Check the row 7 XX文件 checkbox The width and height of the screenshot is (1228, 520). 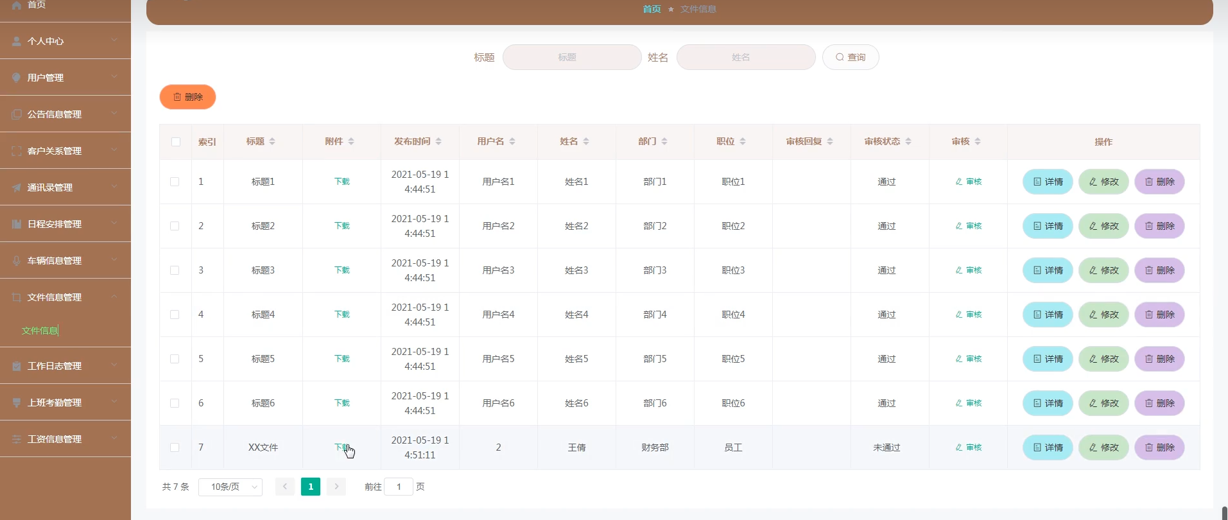coord(175,447)
